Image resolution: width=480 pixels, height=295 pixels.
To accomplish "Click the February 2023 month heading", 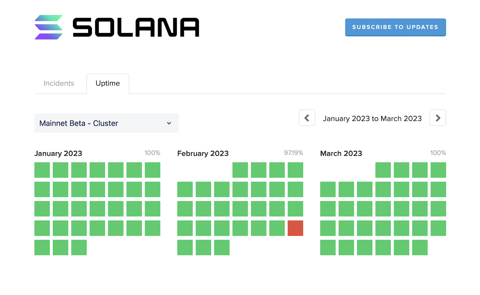I will click(203, 153).
